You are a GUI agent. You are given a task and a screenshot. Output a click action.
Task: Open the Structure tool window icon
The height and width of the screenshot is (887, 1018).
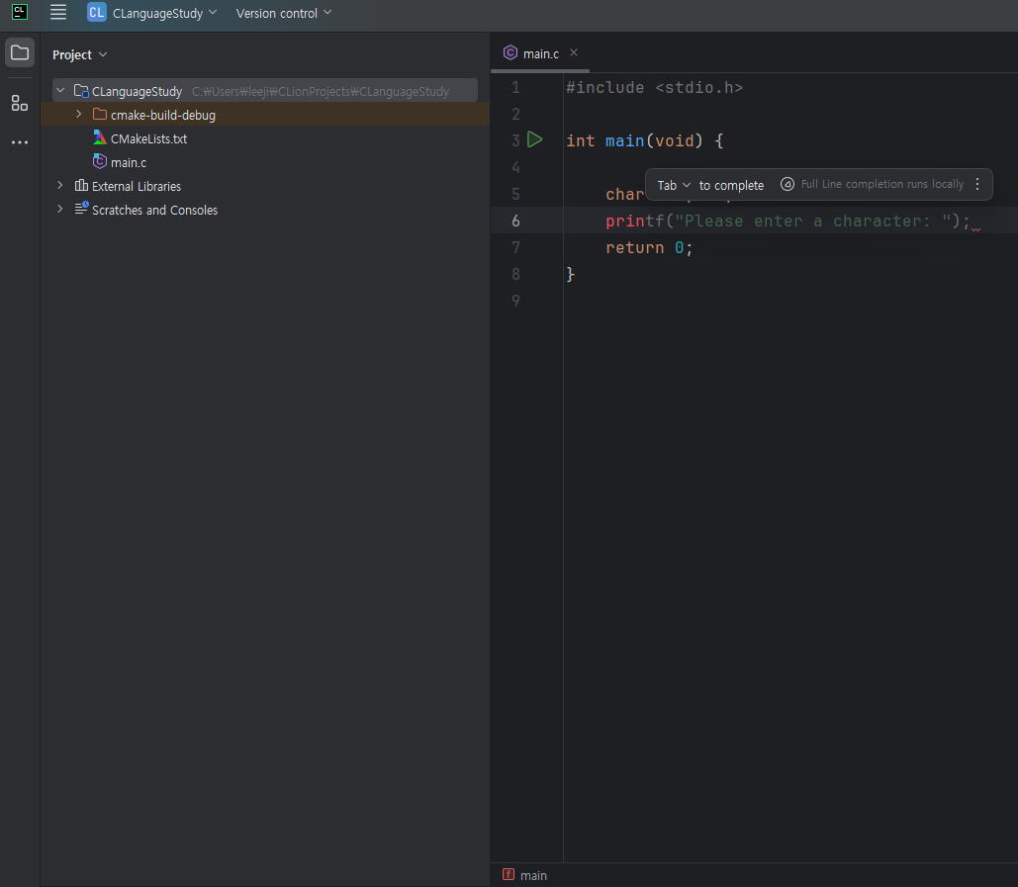pos(20,103)
